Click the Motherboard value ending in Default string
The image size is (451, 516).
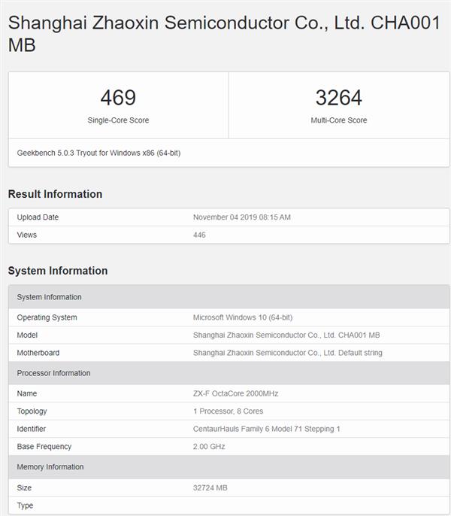click(x=287, y=353)
